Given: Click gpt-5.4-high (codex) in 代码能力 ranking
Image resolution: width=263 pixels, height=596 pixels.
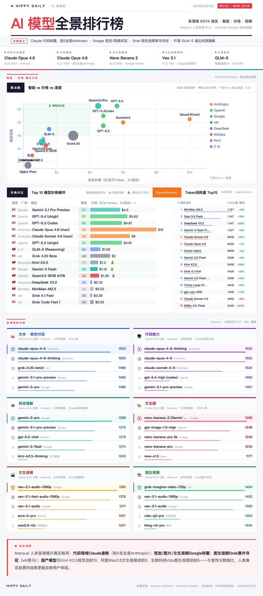Looking at the screenshot, I should tap(161, 377).
